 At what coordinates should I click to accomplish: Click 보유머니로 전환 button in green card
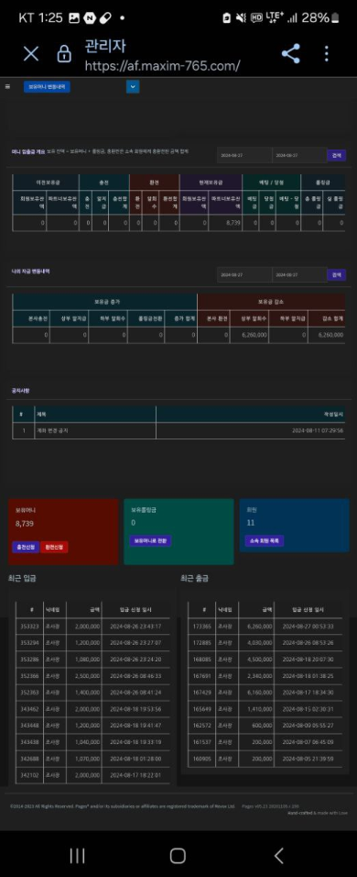point(151,541)
